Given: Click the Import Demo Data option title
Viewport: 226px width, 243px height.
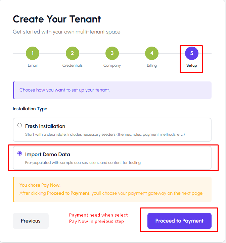Looking at the screenshot, I should pos(48,155).
